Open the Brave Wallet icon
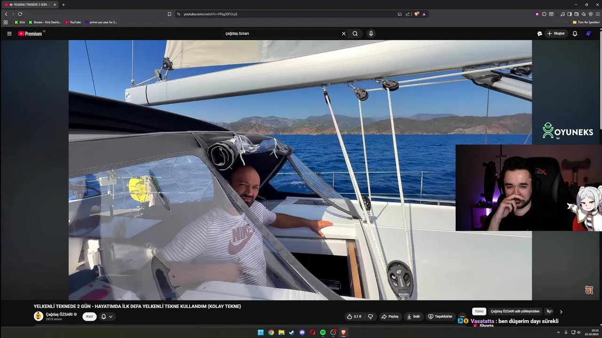Viewport: 602px width, 338px height. click(577, 14)
